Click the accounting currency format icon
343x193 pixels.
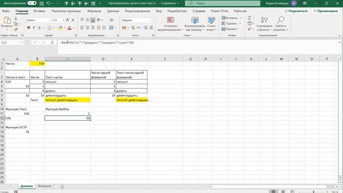[124, 27]
